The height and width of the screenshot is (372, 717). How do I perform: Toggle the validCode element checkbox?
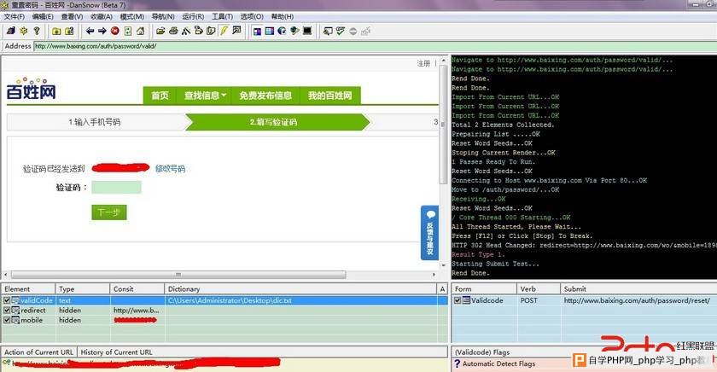click(x=7, y=300)
